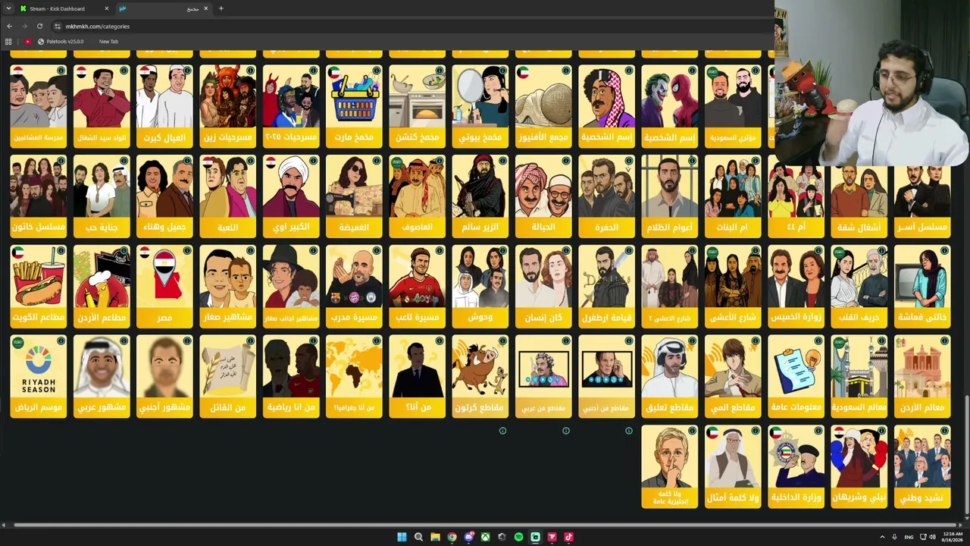Screen dimensions: 970x546
Task: Close the Stream - Kick Dashboard tab
Action: pyautogui.click(x=106, y=8)
